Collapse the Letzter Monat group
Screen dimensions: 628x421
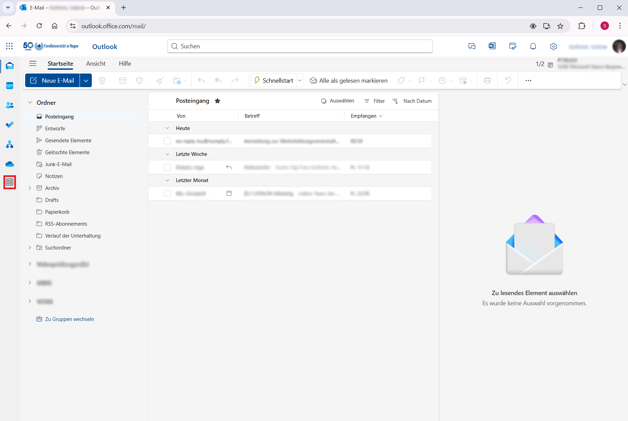click(167, 180)
